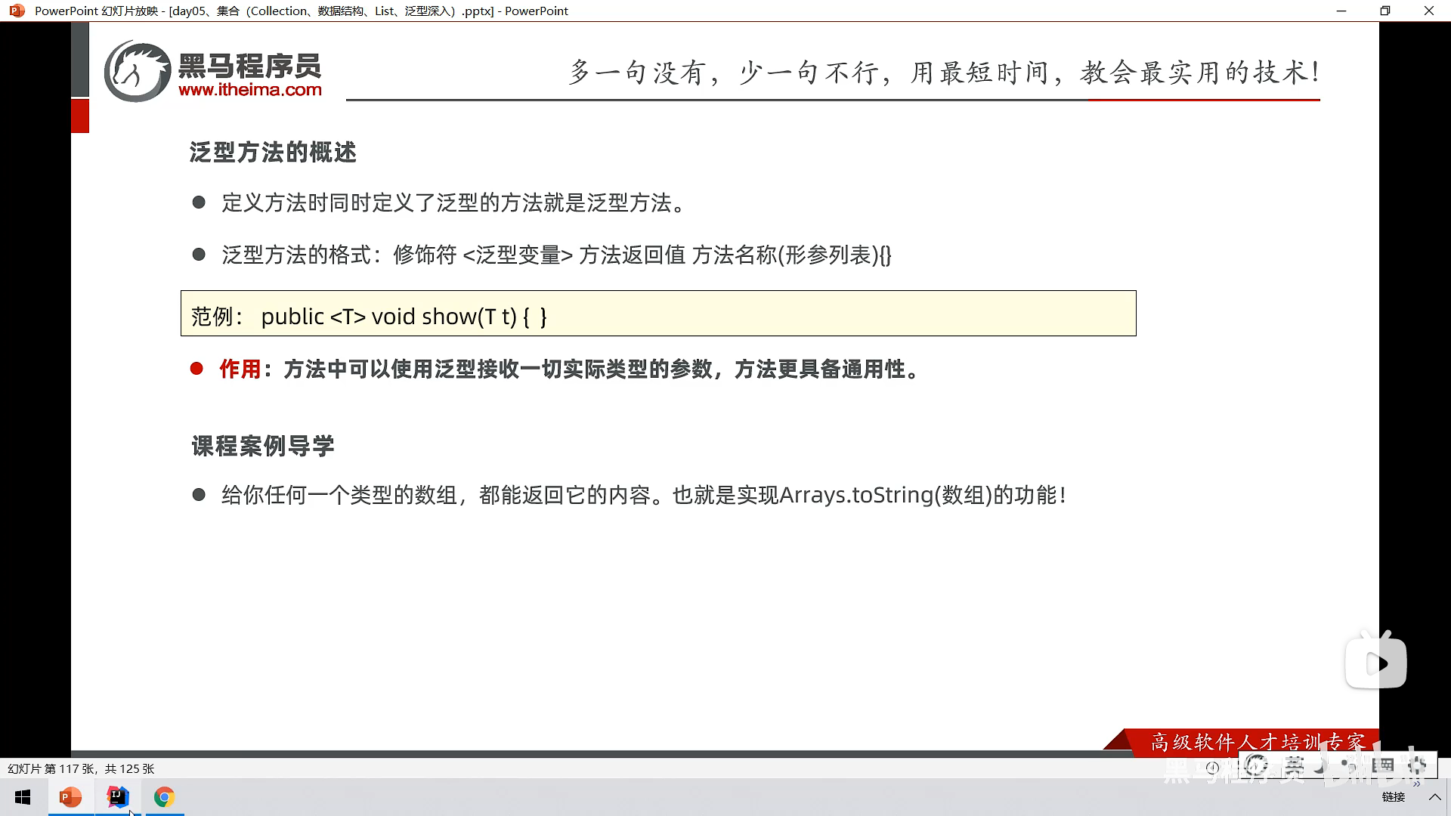
Task: Toggle the IME English/Chinese mode button
Action: click(x=1295, y=765)
